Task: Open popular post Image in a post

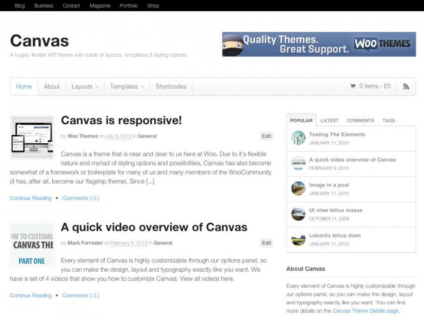Action: tap(329, 185)
